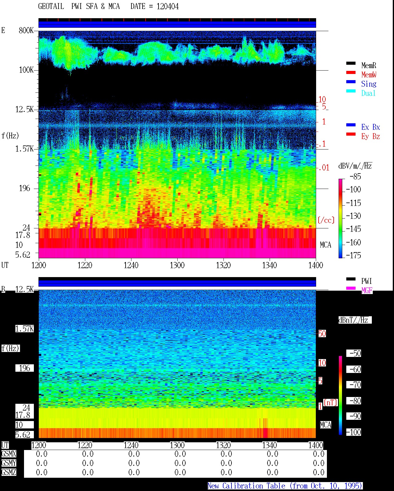394x491 pixels.
Task: Click the -115 color scale value
Action: click(353, 203)
